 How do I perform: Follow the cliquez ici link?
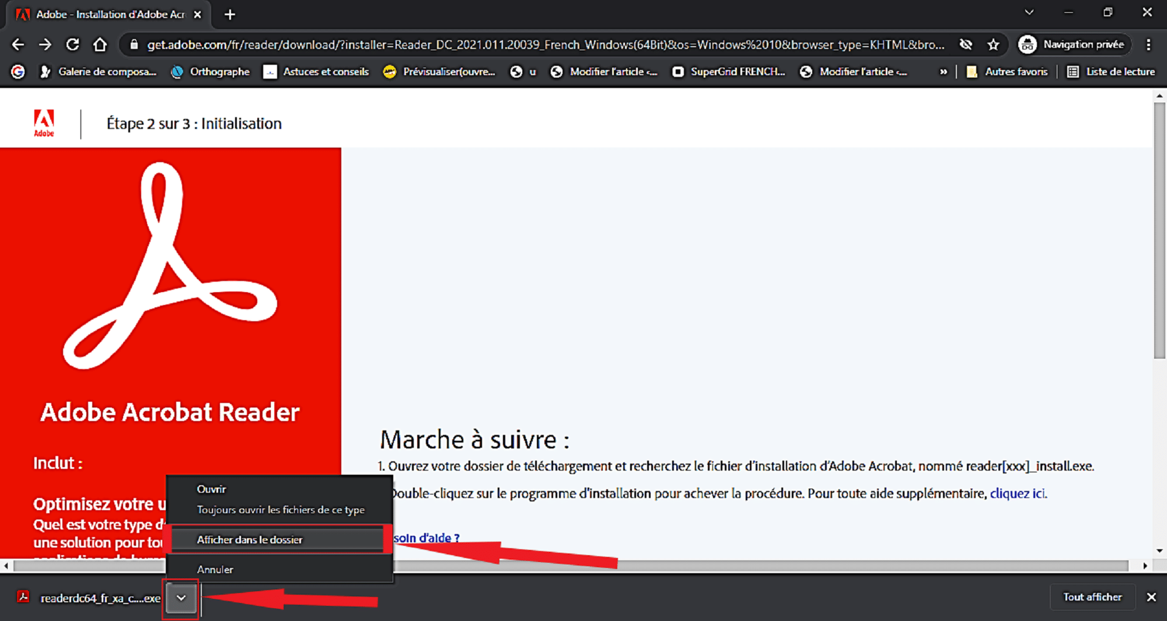coord(1018,493)
